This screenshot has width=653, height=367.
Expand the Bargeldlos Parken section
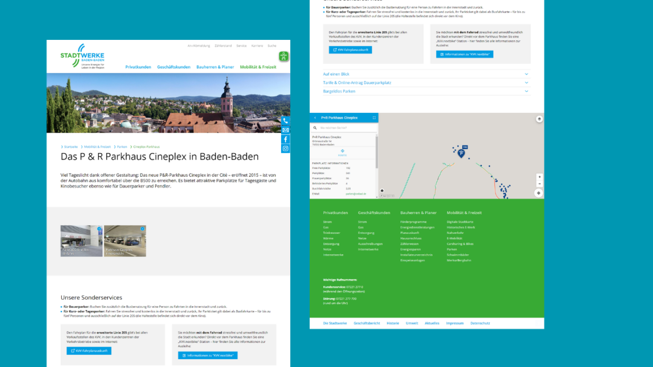coord(426,92)
